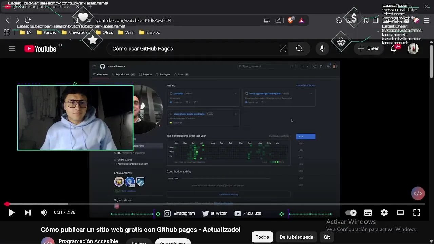Reload the YouTube page
Screen dimensions: 434x244
coord(28,21)
